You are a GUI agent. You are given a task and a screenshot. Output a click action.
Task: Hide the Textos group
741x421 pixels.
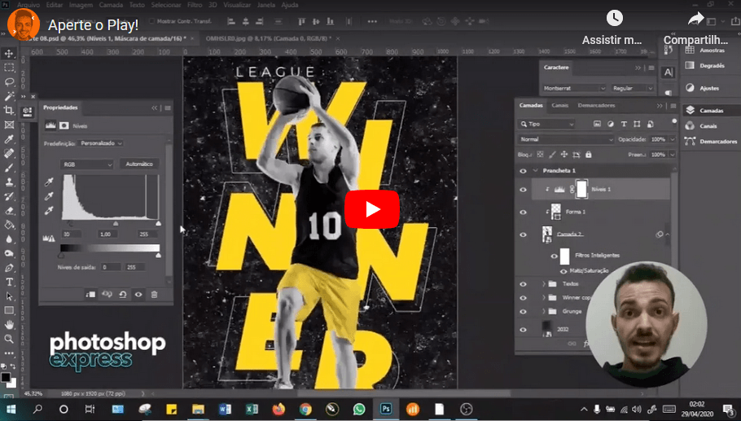(x=523, y=284)
